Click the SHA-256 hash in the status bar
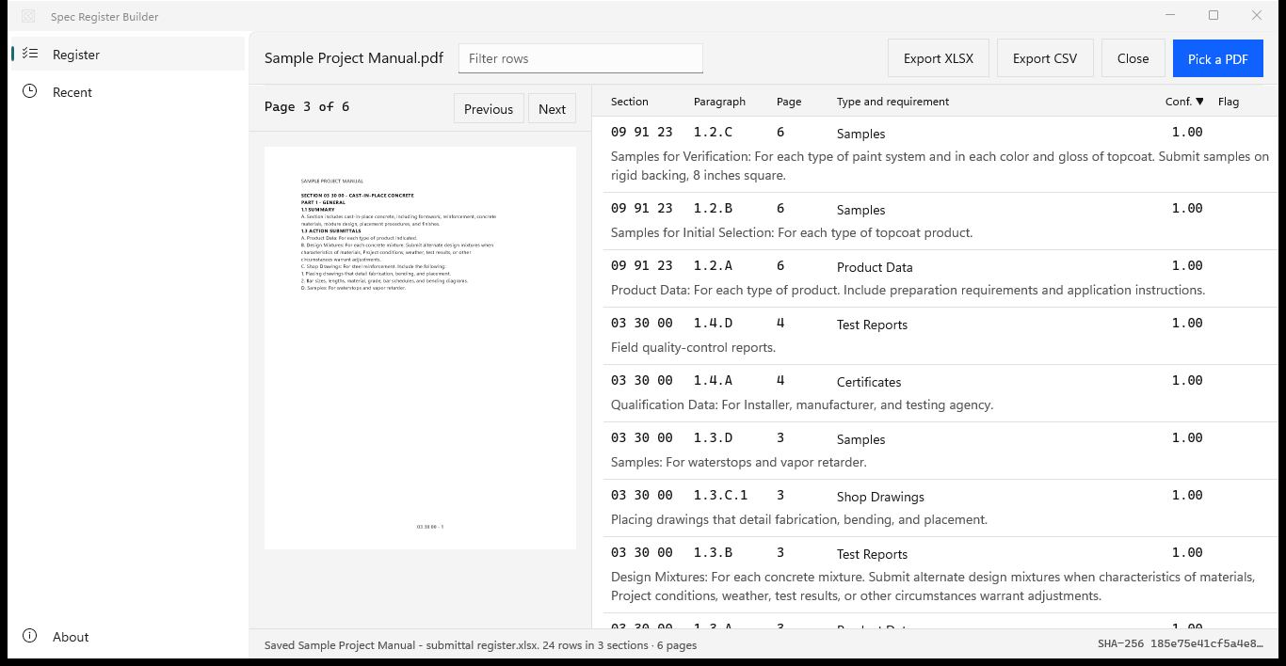1286x666 pixels. coord(1182,644)
